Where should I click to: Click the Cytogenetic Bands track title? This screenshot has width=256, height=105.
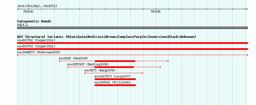pyautogui.click(x=34, y=21)
